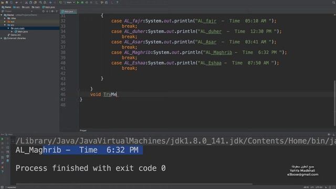Clear console output with the trash icon

pyautogui.click(x=7, y=161)
